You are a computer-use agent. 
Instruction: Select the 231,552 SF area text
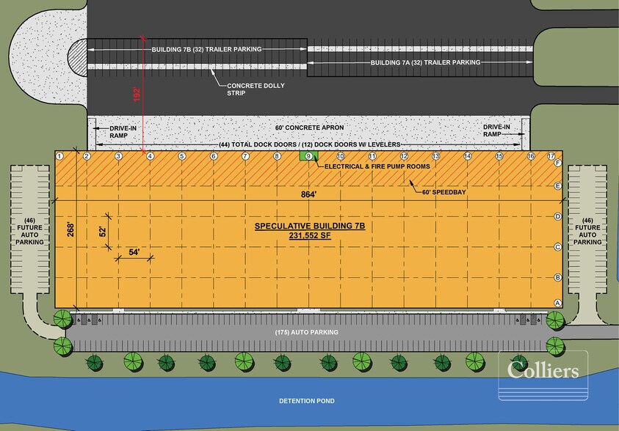(309, 237)
